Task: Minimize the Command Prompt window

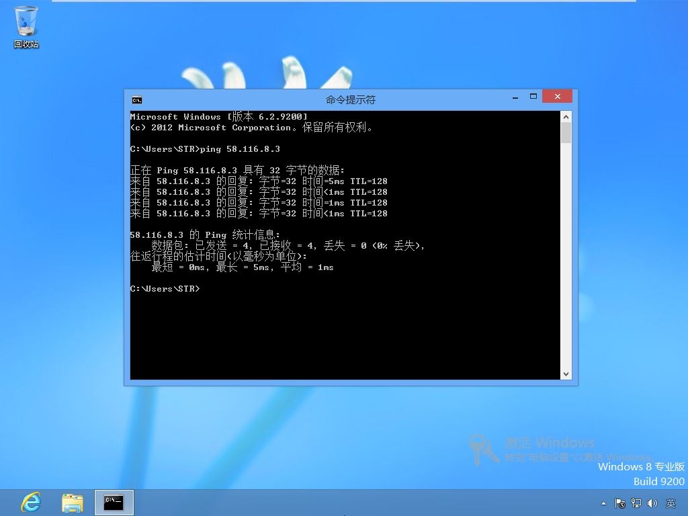Action: pyautogui.click(x=515, y=97)
